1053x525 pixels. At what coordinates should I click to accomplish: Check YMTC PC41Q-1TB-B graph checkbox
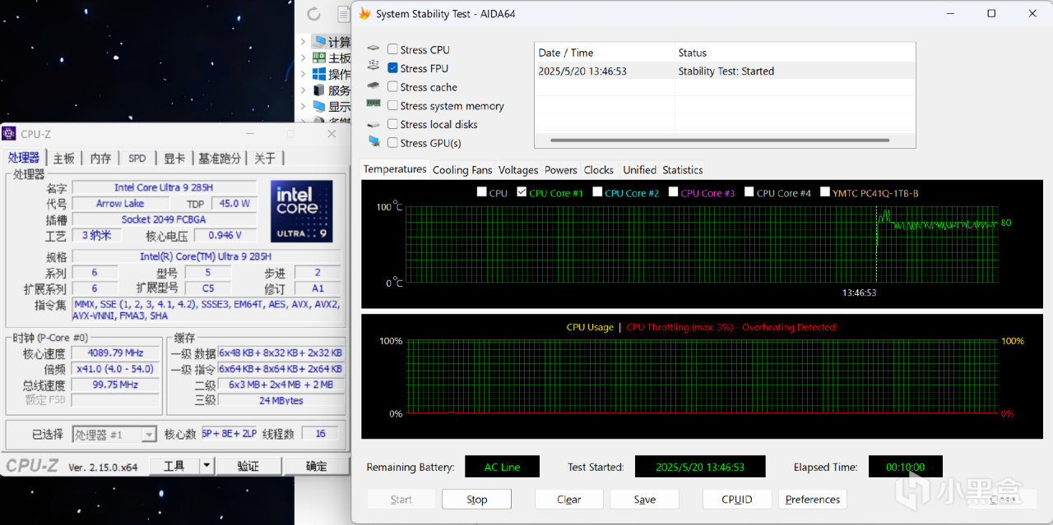825,192
